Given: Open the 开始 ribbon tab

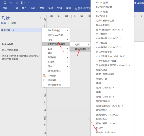Looking at the screenshot, I should point(16,8).
